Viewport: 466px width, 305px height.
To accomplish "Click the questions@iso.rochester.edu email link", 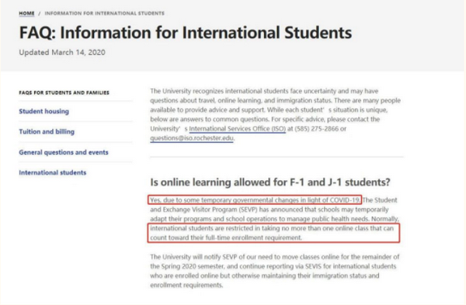I will (192, 138).
